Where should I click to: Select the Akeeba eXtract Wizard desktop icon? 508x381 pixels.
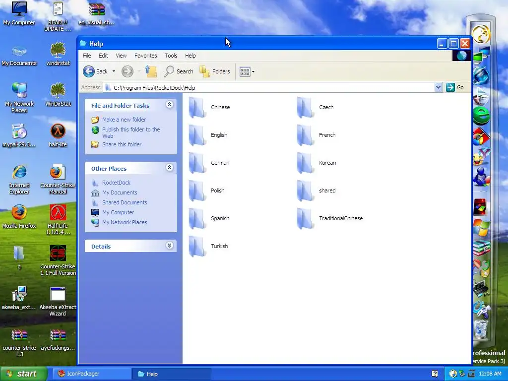click(x=58, y=301)
